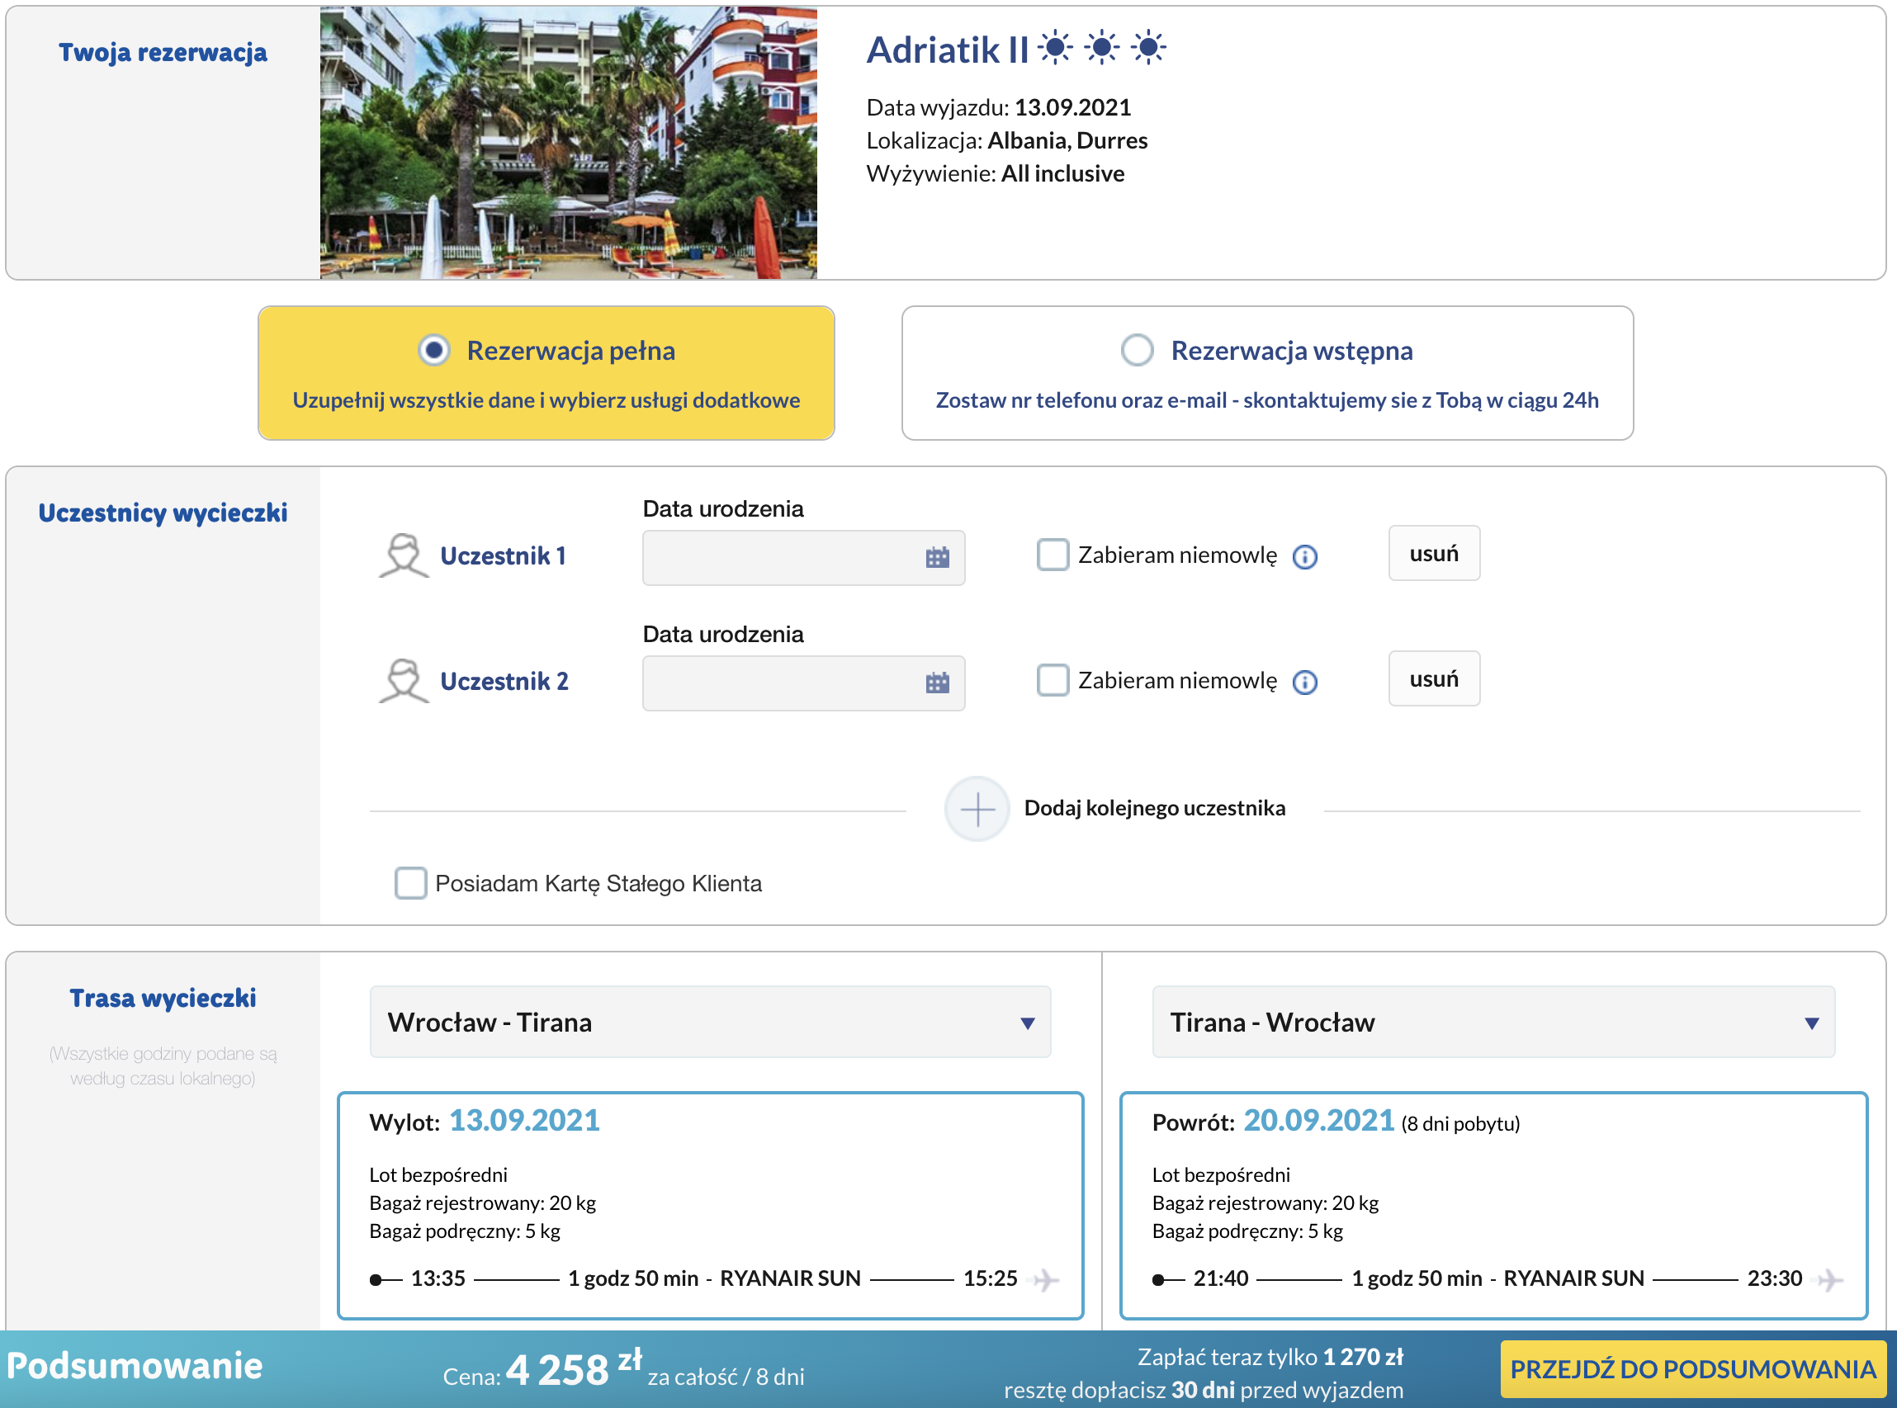Image resolution: width=1897 pixels, height=1408 pixels.
Task: Click the airplane icon on the Tirana-Wrocław flight
Action: click(x=1829, y=1278)
